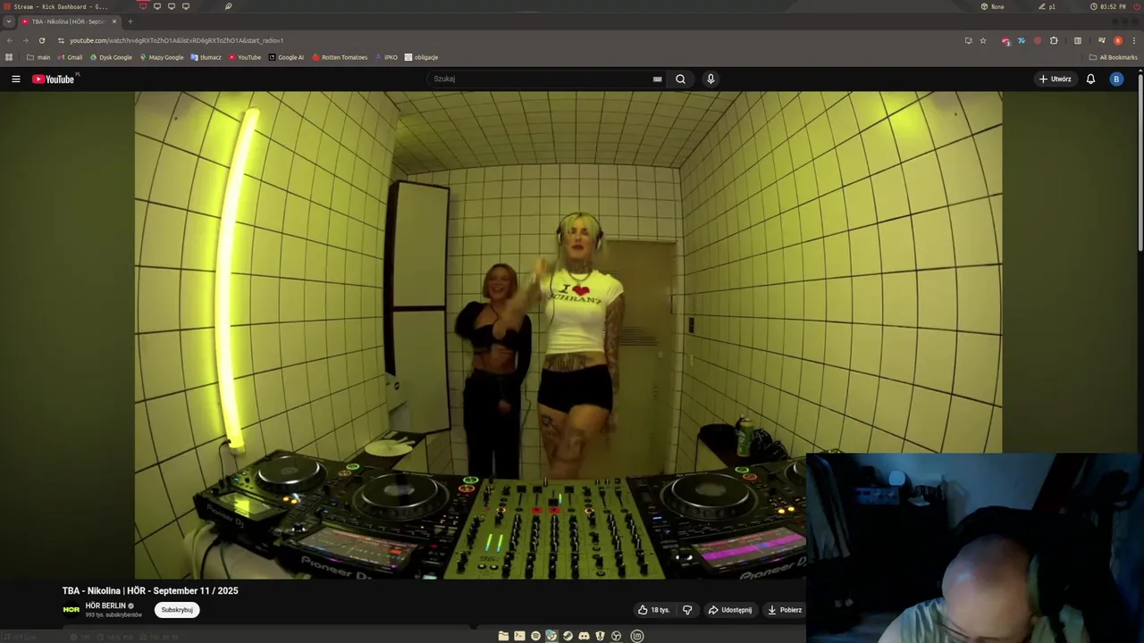1144x643 pixels.
Task: Open the terminal in the dock
Action: pos(519,636)
